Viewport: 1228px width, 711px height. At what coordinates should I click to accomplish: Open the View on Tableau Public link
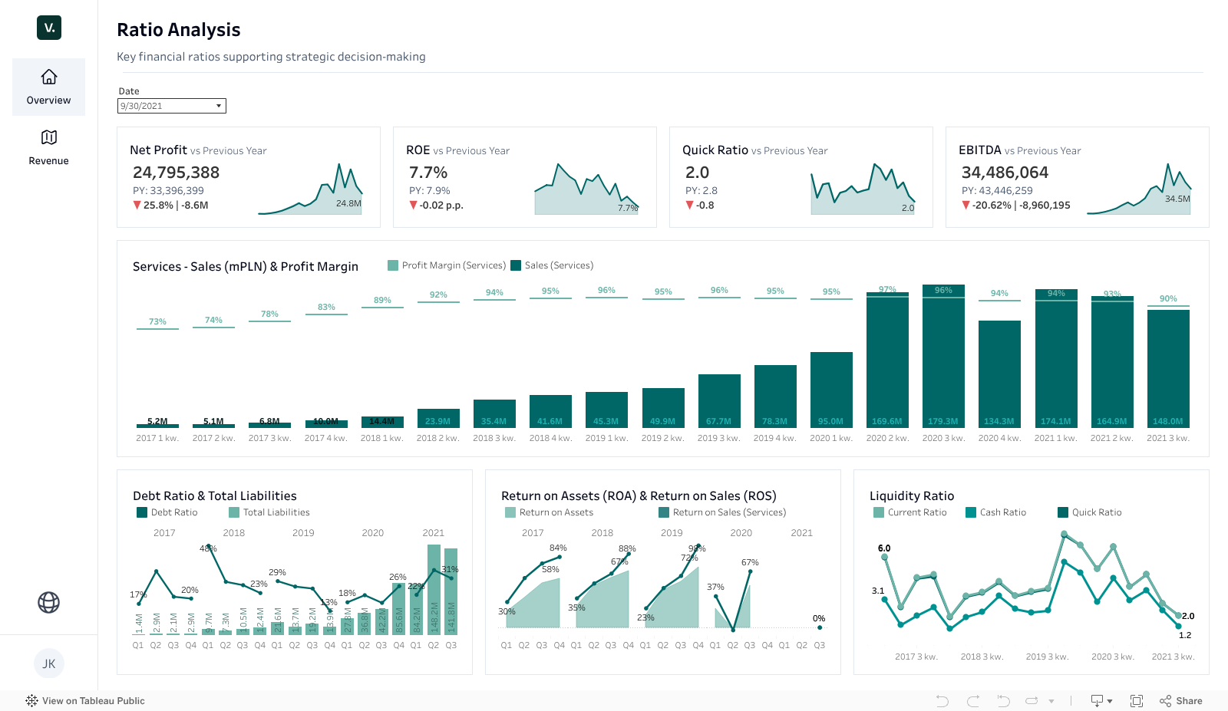coord(94,700)
